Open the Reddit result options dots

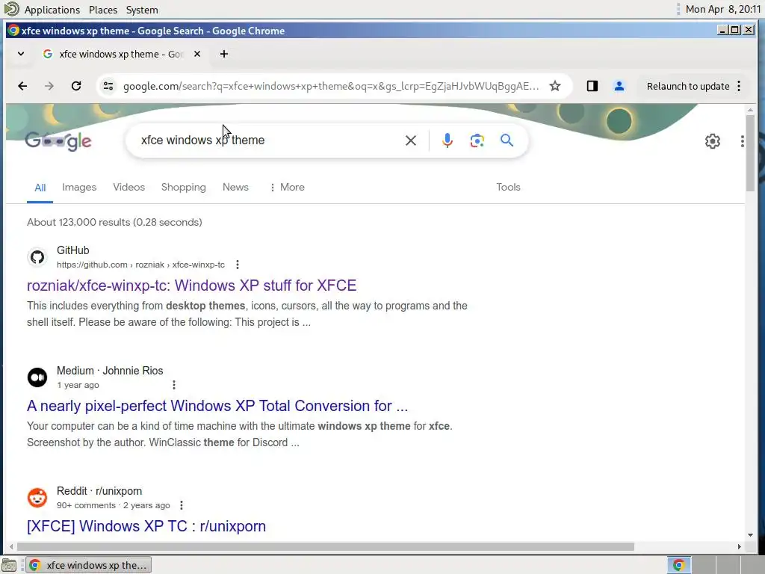point(182,505)
